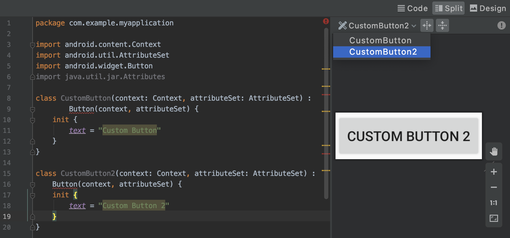Switch to Code view mode
510x238 pixels.
coord(413,8)
